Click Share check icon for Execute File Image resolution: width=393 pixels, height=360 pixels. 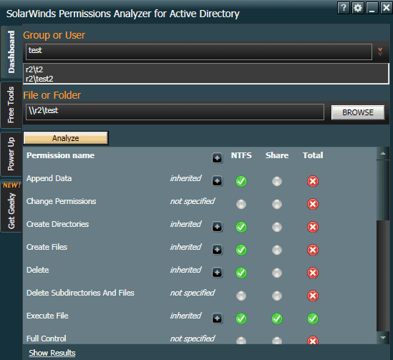[x=277, y=318]
